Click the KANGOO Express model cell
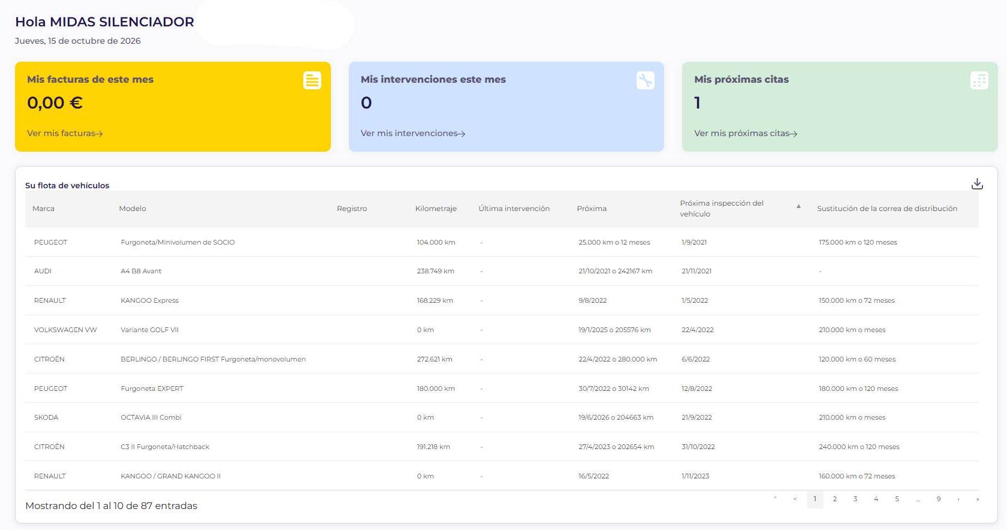The height and width of the screenshot is (530, 1007). point(149,300)
